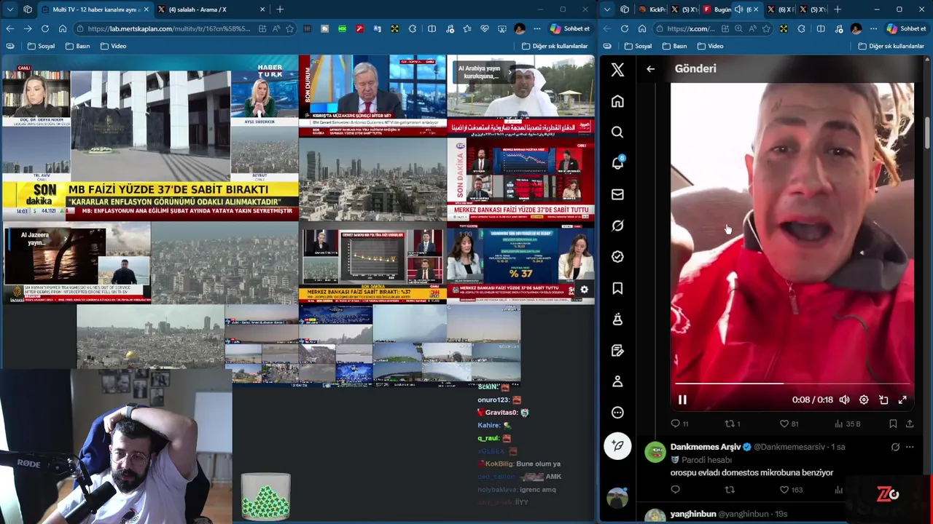Expand tweet video to fullscreen
Image resolution: width=933 pixels, height=524 pixels.
coord(902,400)
